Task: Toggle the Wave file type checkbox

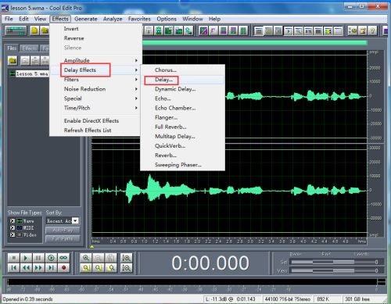Action: pyautogui.click(x=13, y=221)
